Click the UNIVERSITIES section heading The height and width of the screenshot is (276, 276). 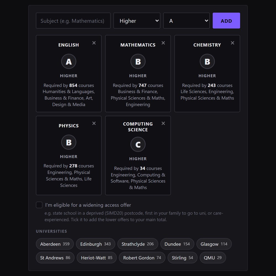[x=51, y=231]
